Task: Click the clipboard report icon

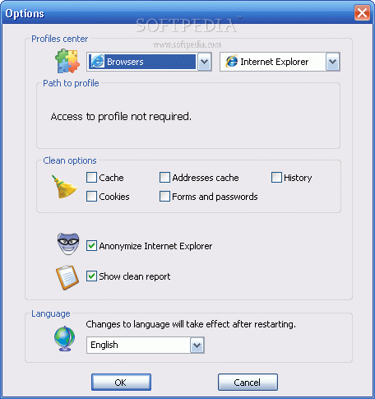Action: click(67, 277)
